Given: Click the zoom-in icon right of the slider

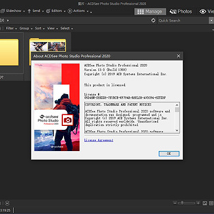Looking at the screenshot, I should (198, 203).
